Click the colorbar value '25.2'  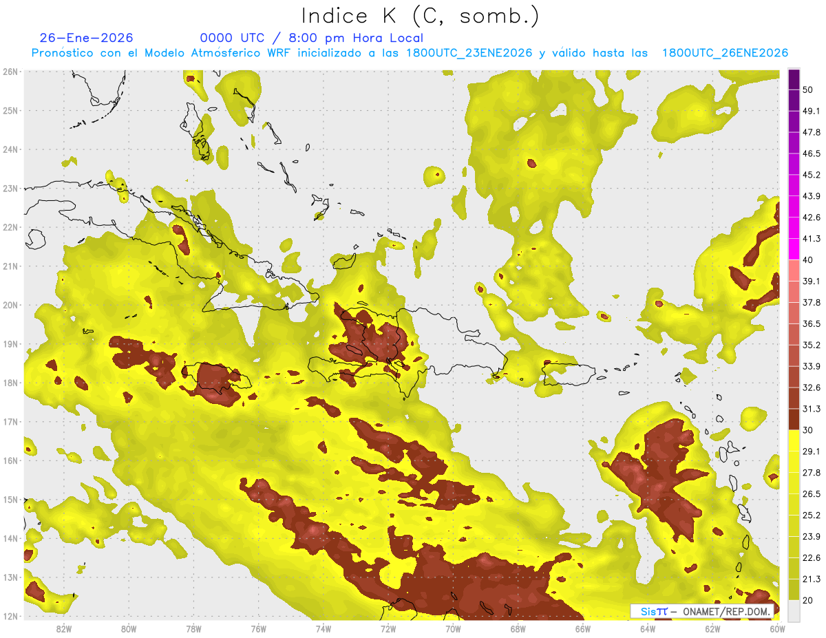pyautogui.click(x=811, y=515)
